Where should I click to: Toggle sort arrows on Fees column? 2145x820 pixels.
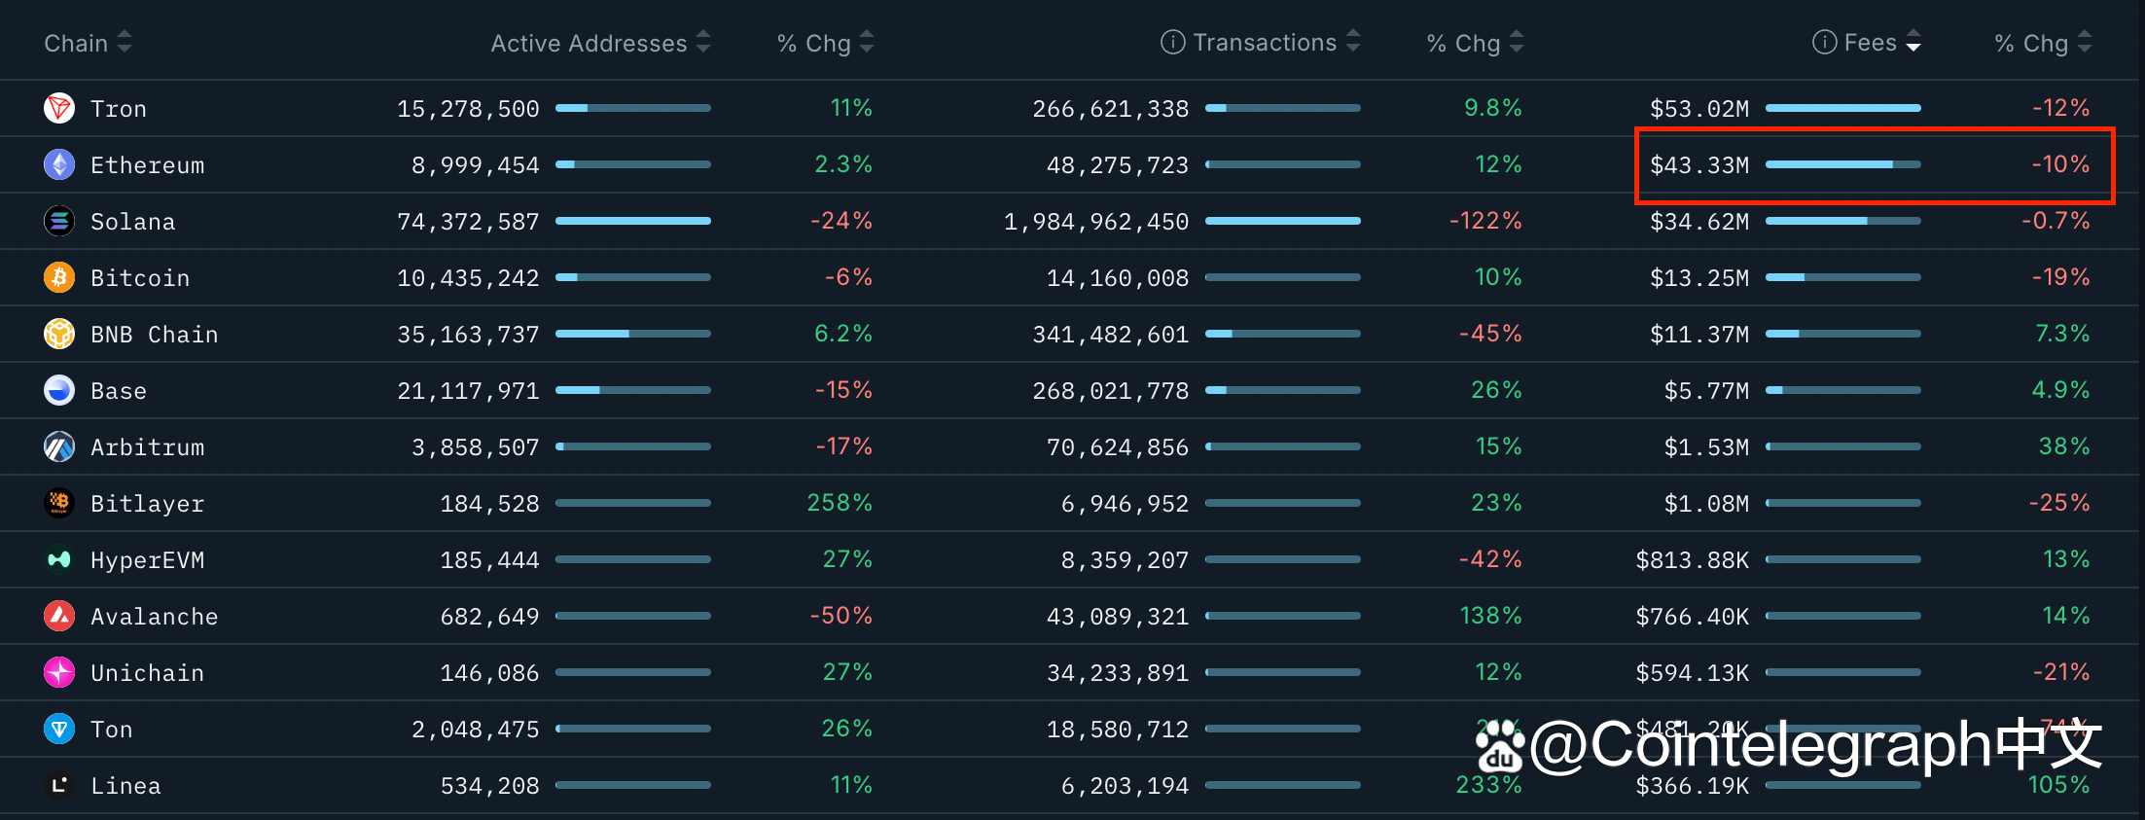click(x=1913, y=43)
